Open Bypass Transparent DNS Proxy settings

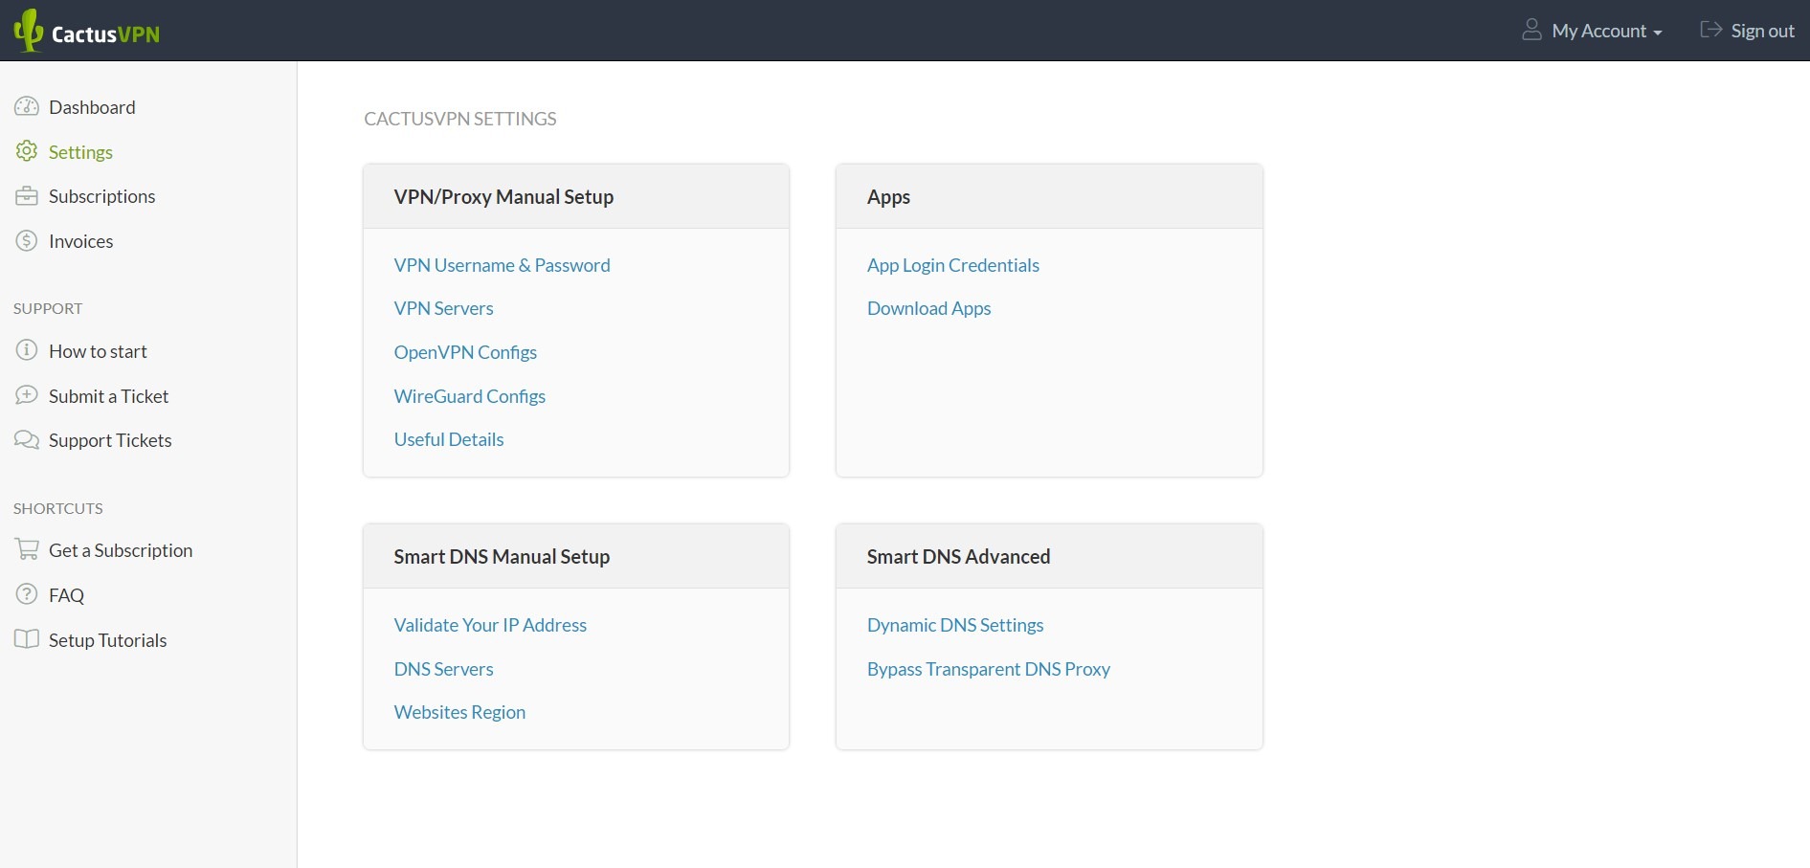pos(988,669)
